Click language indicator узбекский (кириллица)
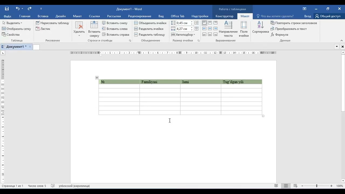This screenshot has width=345, height=194. coord(74,186)
